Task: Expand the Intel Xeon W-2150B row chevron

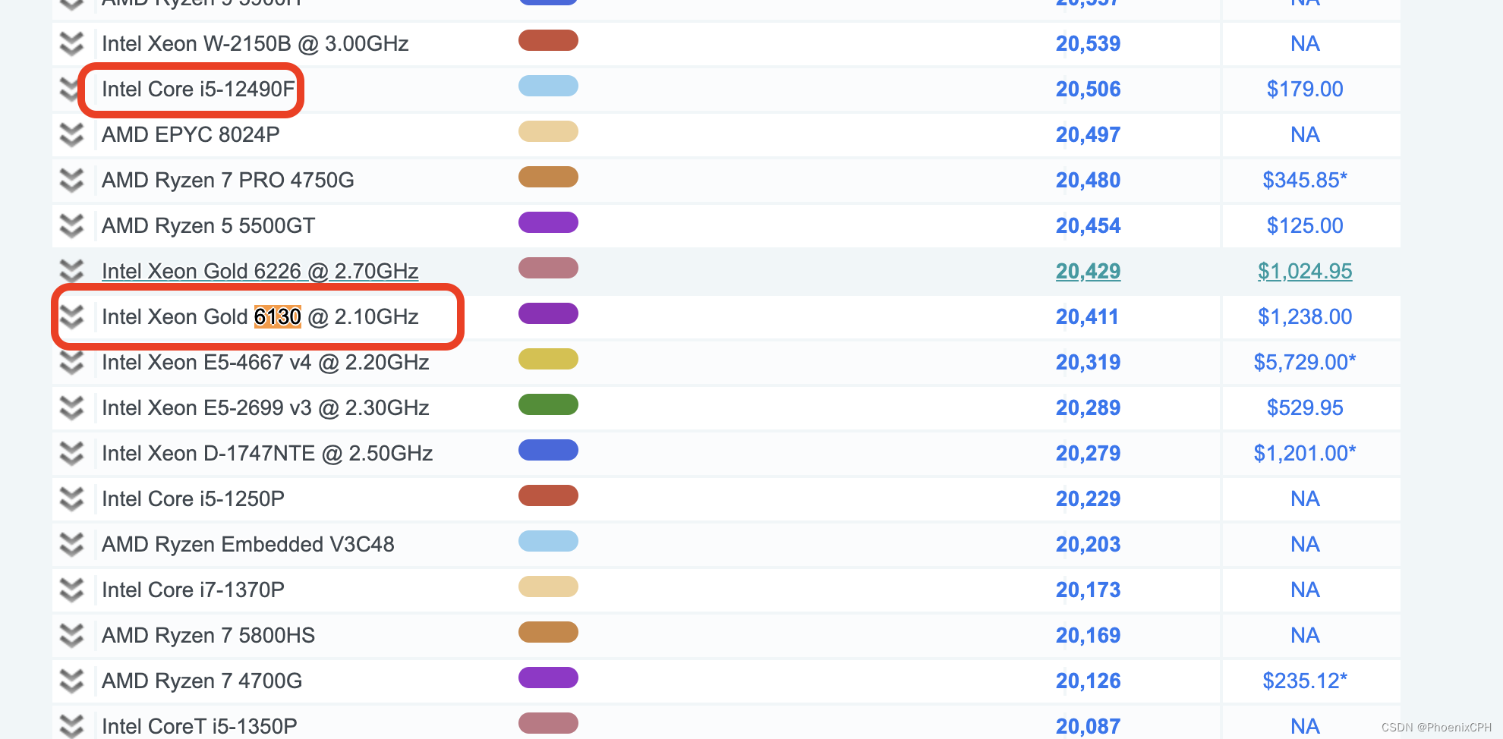Action: 71,44
